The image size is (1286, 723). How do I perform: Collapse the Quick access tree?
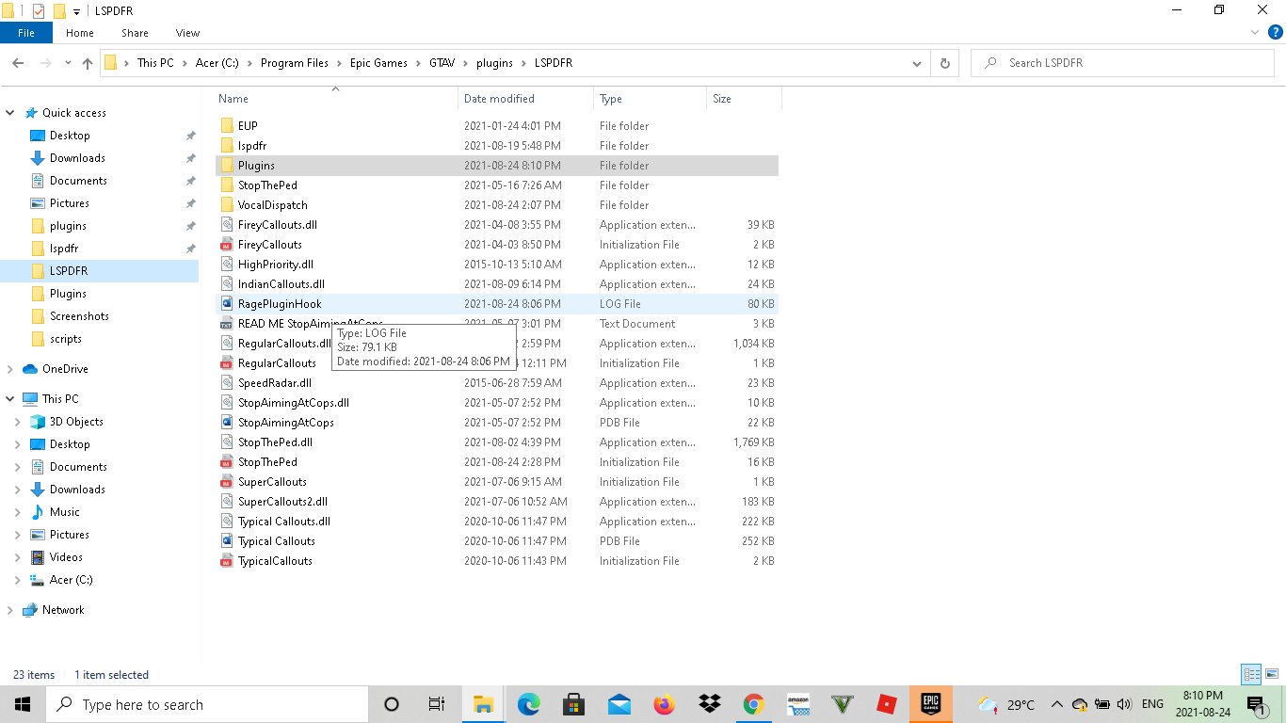[10, 113]
